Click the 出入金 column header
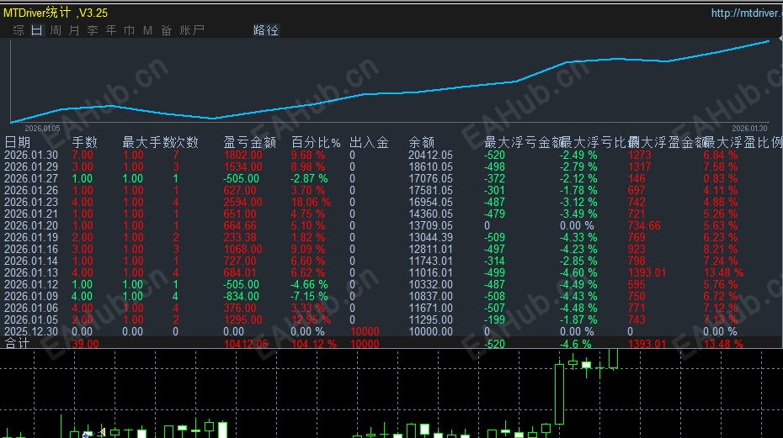This screenshot has height=438, width=783. click(369, 143)
